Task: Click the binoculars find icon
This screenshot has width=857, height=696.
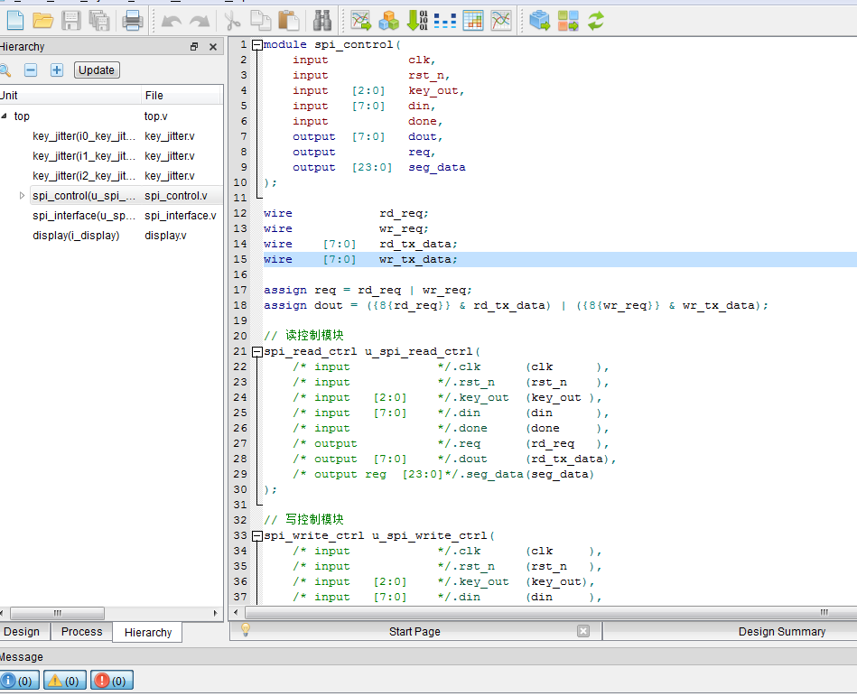Action: coord(322,20)
